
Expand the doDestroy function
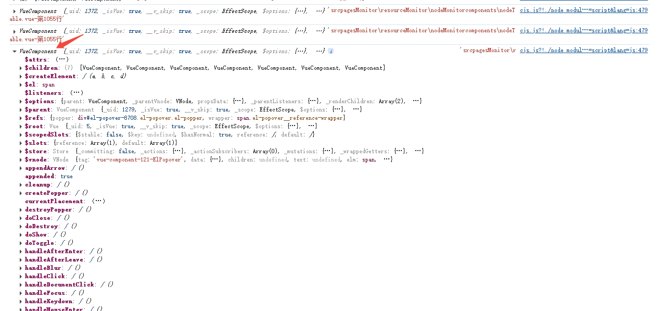coord(21,226)
